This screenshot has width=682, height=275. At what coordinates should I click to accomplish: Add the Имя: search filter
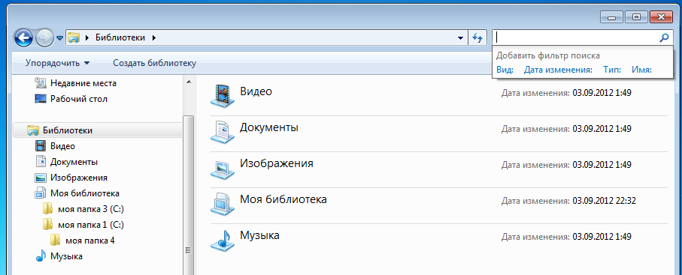click(641, 70)
